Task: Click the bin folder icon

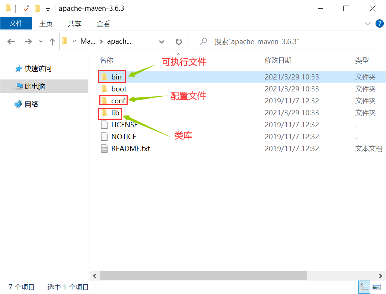Action: pos(104,77)
